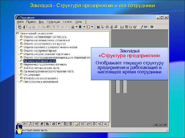Open the Вид menu

[x=41, y=22]
